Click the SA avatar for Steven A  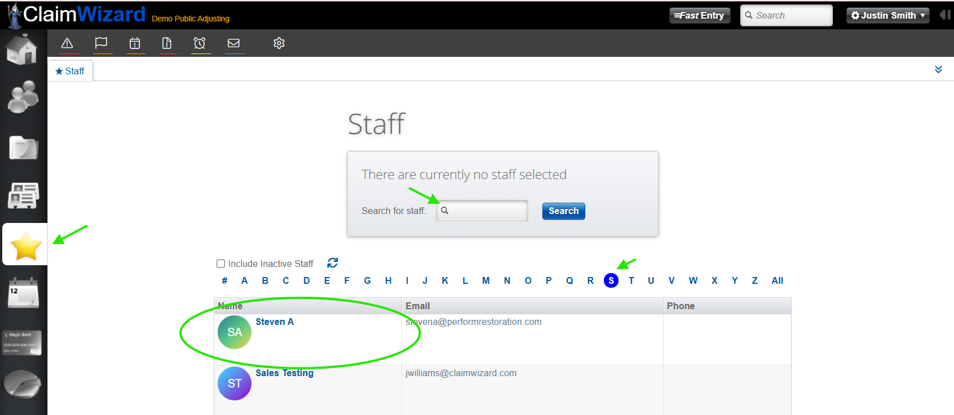(235, 332)
